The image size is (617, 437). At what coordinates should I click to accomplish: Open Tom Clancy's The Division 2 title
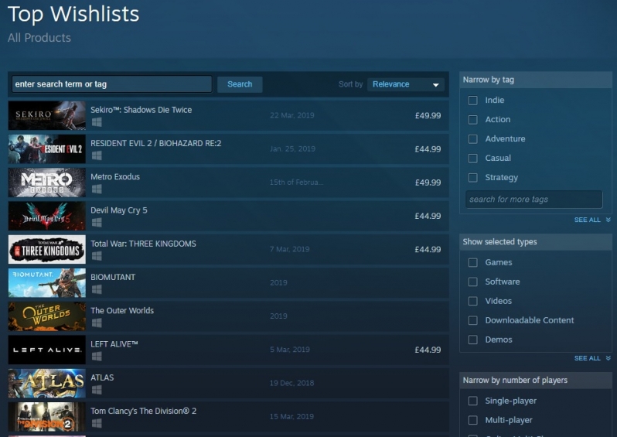tap(144, 411)
